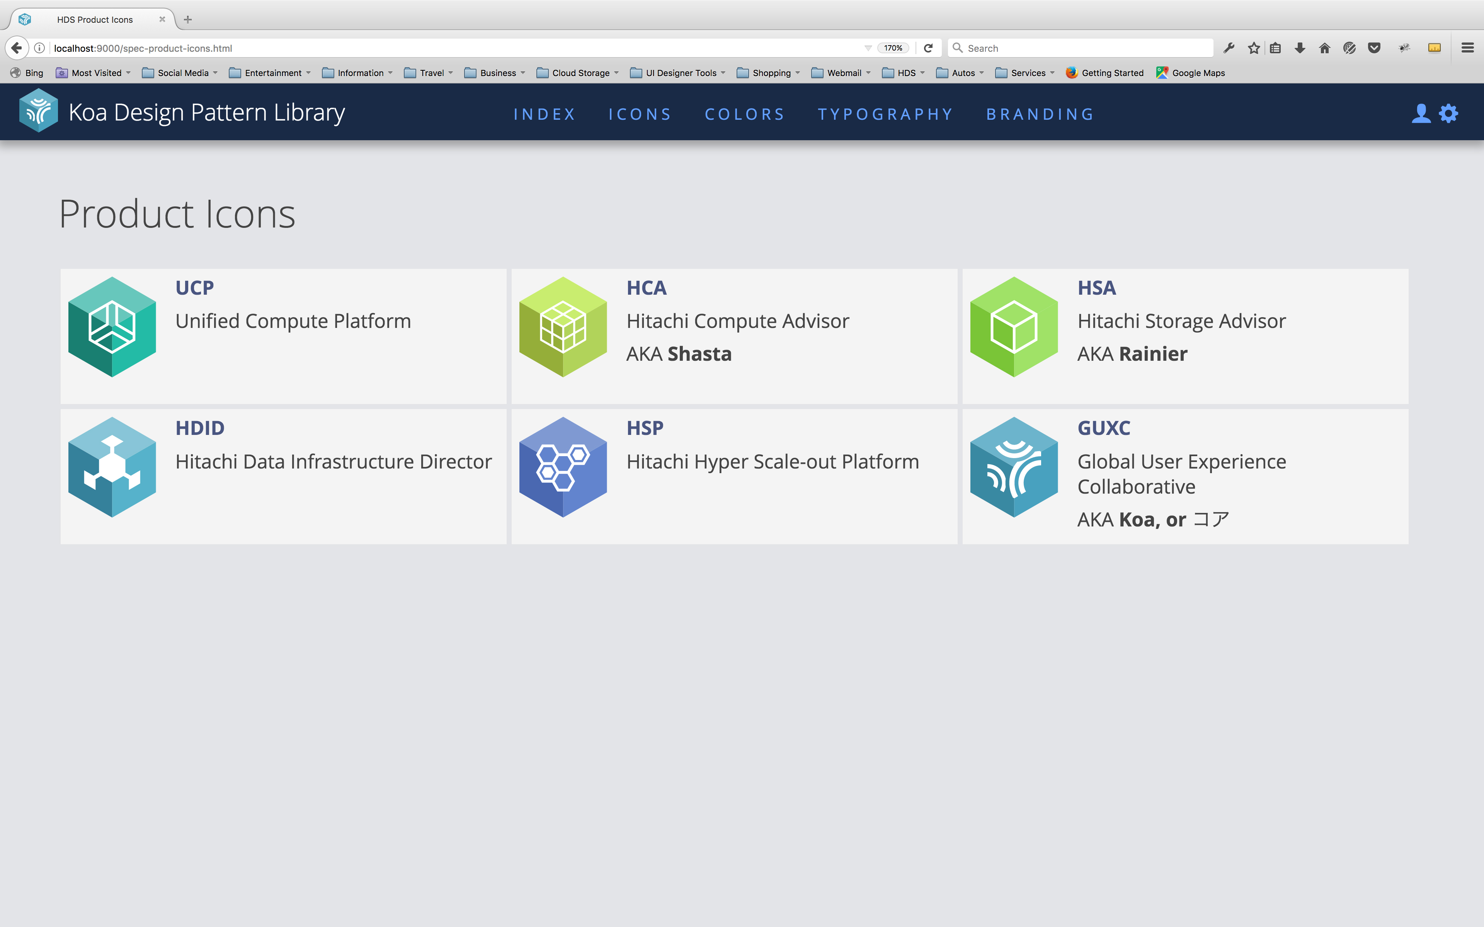
Task: Open the Bing bookmark
Action: [27, 73]
